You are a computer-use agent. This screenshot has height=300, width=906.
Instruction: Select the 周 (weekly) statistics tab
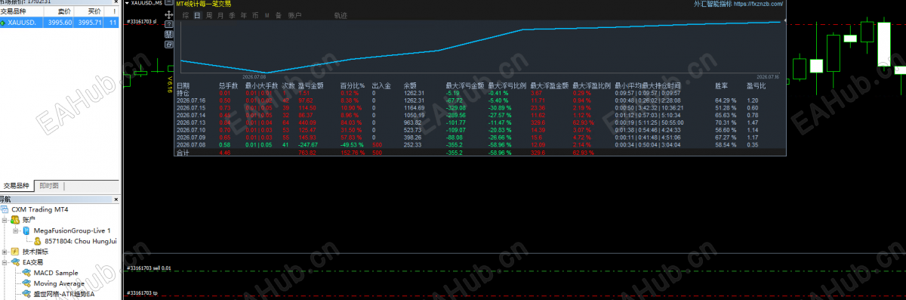[x=209, y=15]
